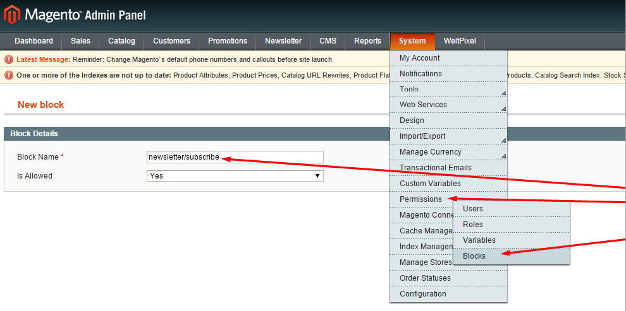
Task: Click the Magento logo icon
Action: [12, 14]
